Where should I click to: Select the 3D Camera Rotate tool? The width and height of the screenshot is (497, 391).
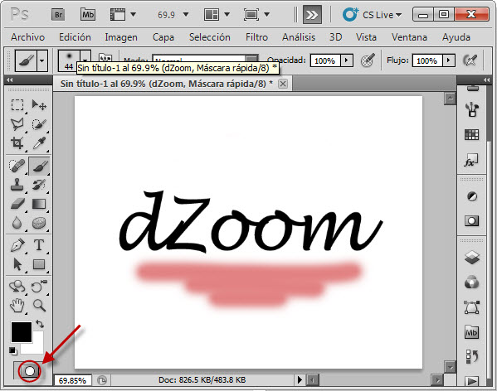click(39, 287)
